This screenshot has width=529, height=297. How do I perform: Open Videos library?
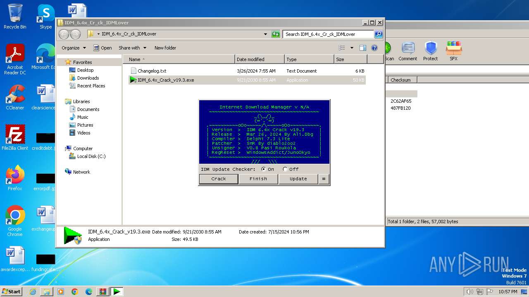click(83, 133)
